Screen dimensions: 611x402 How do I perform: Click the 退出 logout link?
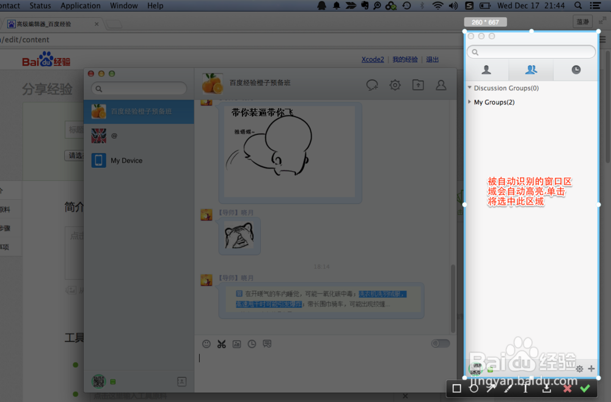click(432, 59)
